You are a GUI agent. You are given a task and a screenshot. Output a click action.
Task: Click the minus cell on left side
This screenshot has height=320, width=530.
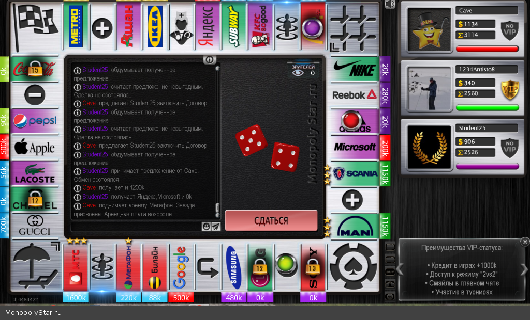(x=35, y=95)
